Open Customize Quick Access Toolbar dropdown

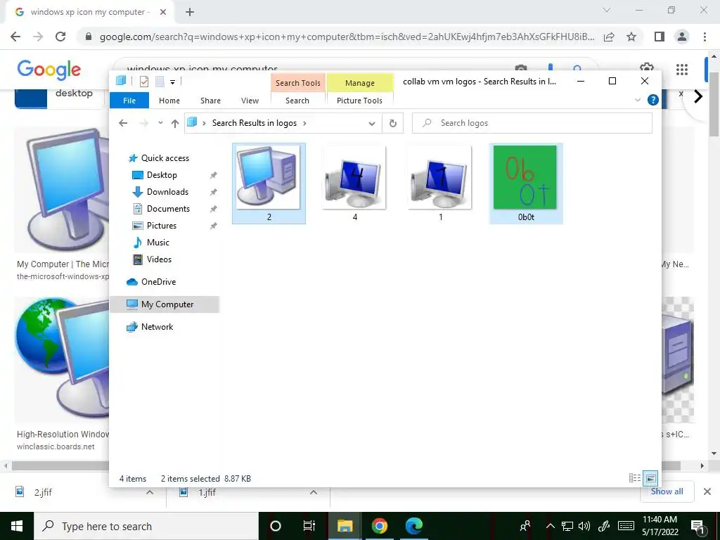173,82
